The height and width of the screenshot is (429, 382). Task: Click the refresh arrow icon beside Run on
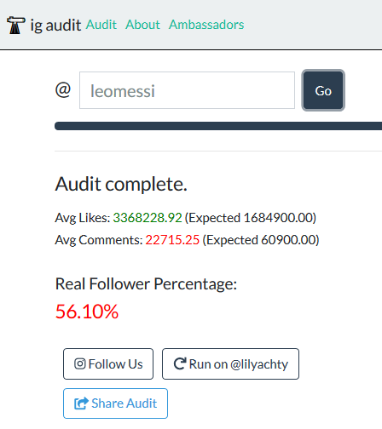(x=180, y=363)
